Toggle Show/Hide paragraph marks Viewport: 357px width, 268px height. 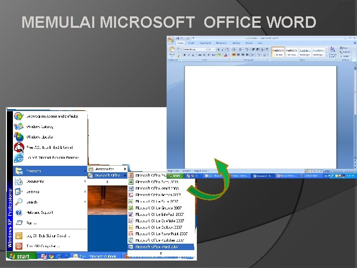tap(267, 50)
